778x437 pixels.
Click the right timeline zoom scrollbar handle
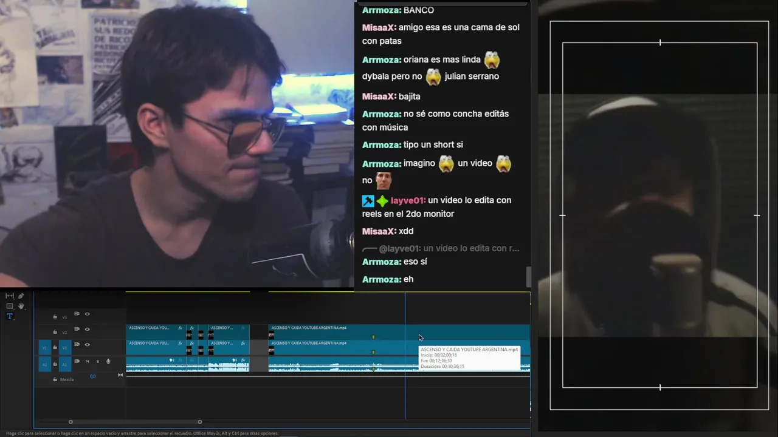(x=200, y=422)
